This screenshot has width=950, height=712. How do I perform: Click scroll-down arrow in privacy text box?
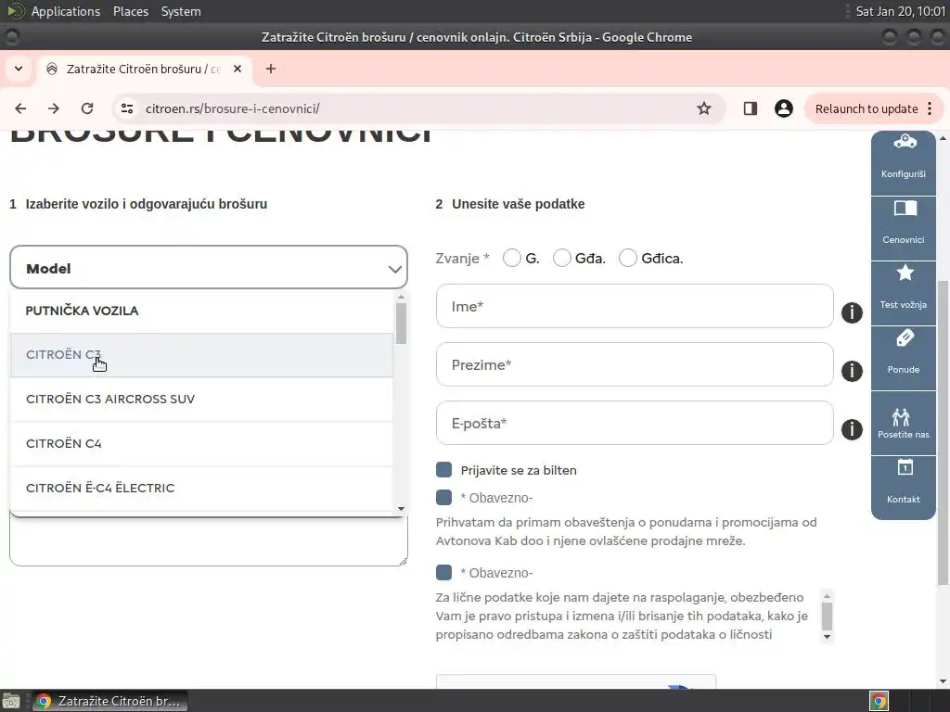pyautogui.click(x=827, y=637)
